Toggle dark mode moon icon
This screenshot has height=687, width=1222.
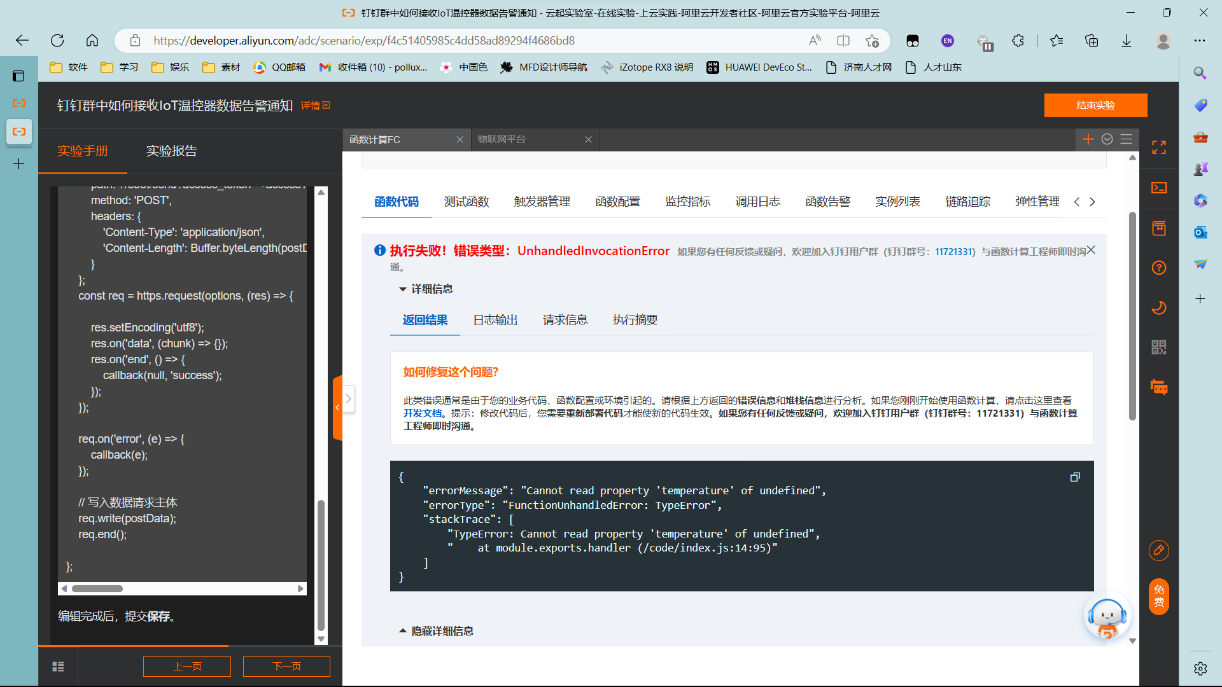(1159, 308)
